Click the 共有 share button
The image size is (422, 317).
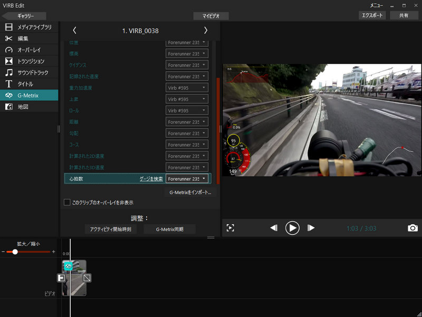click(404, 15)
